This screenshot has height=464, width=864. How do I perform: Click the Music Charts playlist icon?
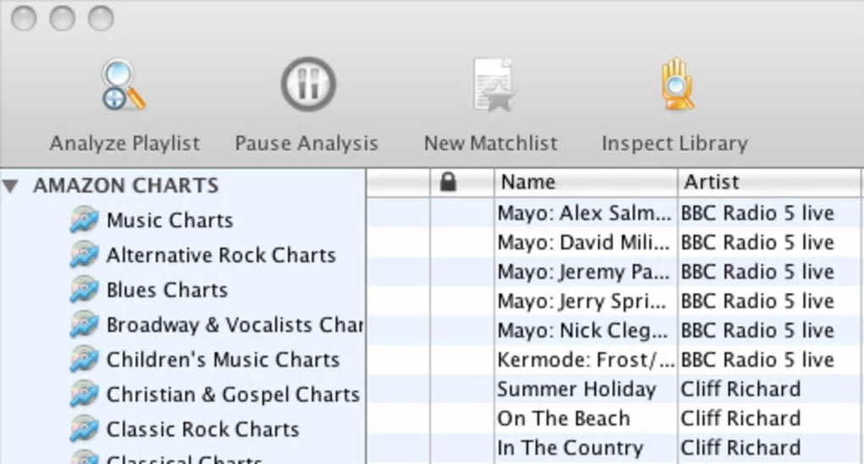(x=84, y=220)
